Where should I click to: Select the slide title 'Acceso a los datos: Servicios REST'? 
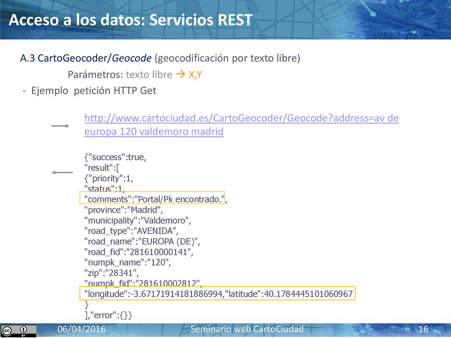[x=130, y=20]
